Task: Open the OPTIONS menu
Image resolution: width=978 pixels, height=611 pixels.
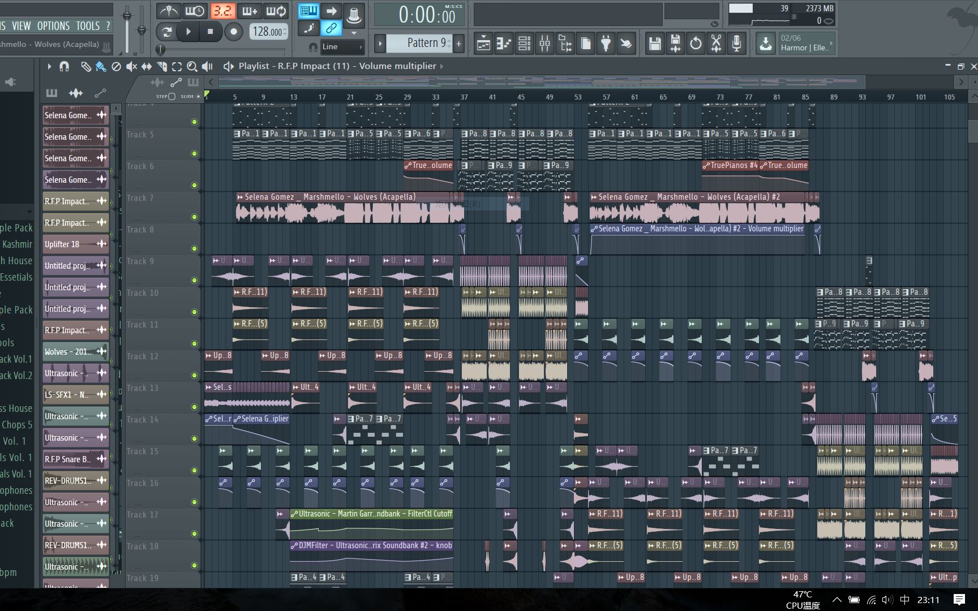Action: coord(53,26)
